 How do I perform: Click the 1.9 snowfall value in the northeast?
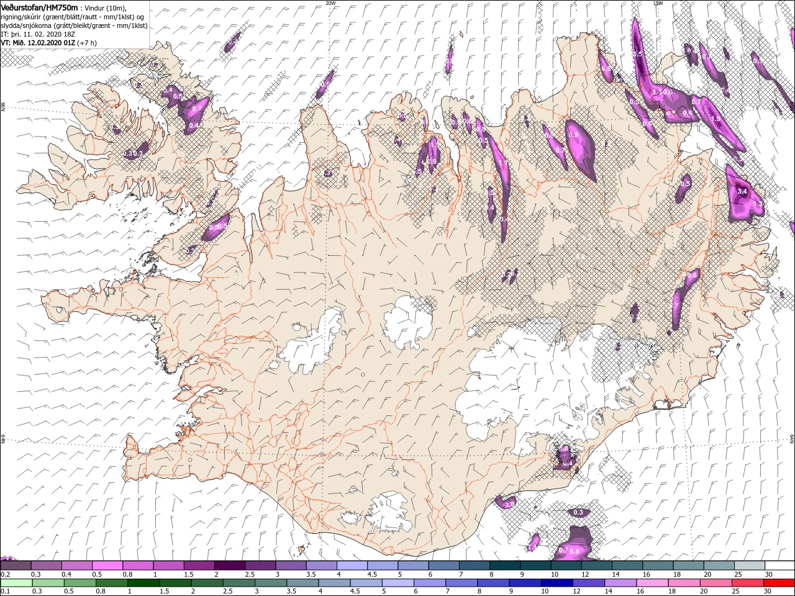(x=715, y=119)
